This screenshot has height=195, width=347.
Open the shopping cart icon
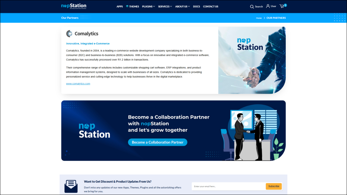282,6
